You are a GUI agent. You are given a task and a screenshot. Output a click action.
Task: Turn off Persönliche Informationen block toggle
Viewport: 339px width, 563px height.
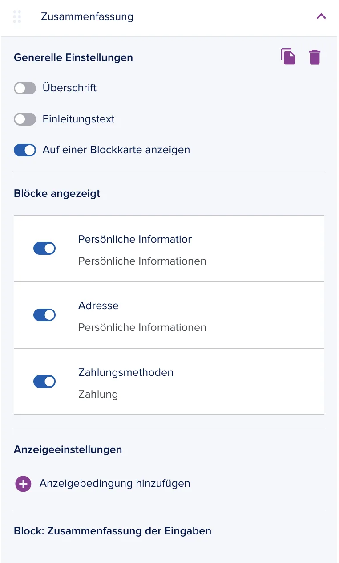pyautogui.click(x=44, y=249)
